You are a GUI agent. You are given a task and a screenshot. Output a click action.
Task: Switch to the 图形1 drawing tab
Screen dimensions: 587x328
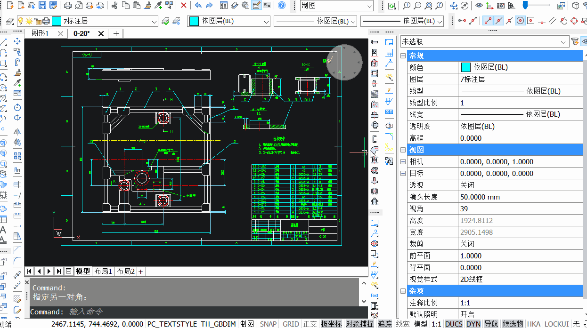pos(41,33)
